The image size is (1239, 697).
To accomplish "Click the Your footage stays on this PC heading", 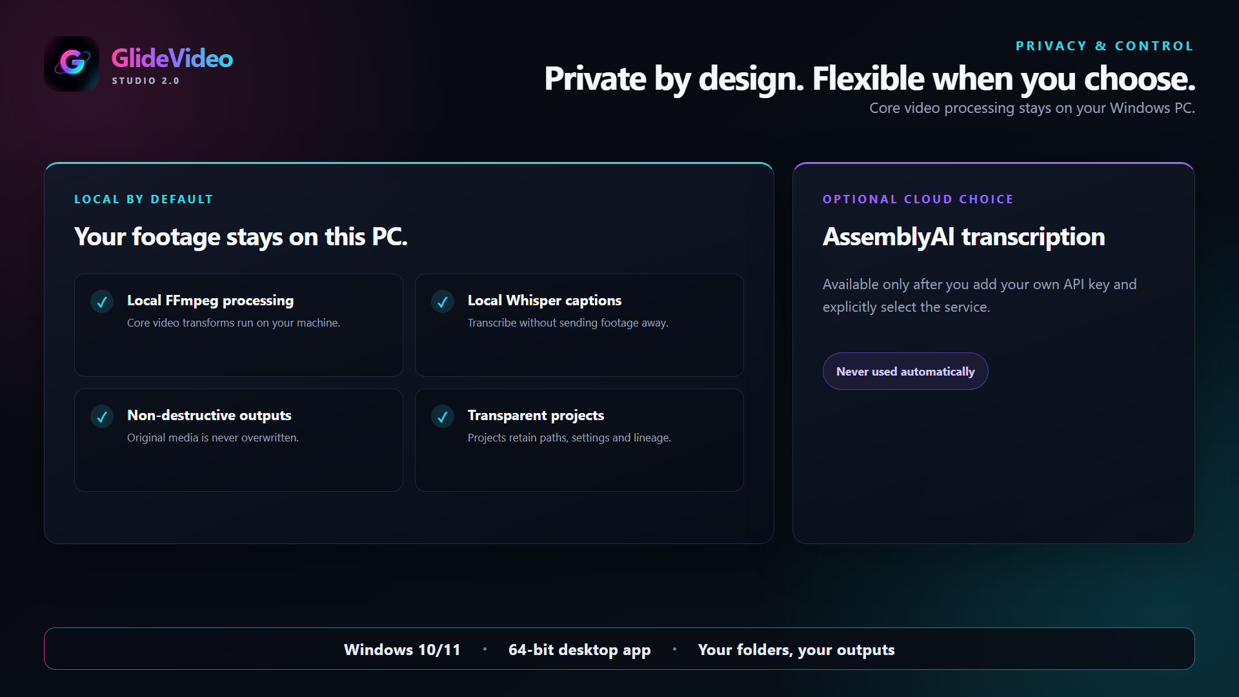I will click(x=241, y=237).
